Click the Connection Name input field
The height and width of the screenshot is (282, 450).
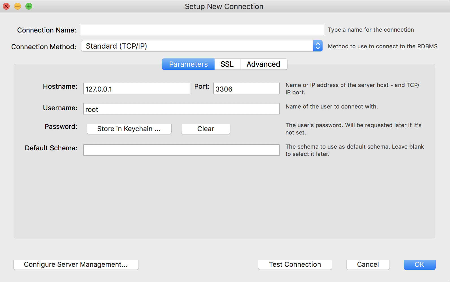pyautogui.click(x=202, y=30)
